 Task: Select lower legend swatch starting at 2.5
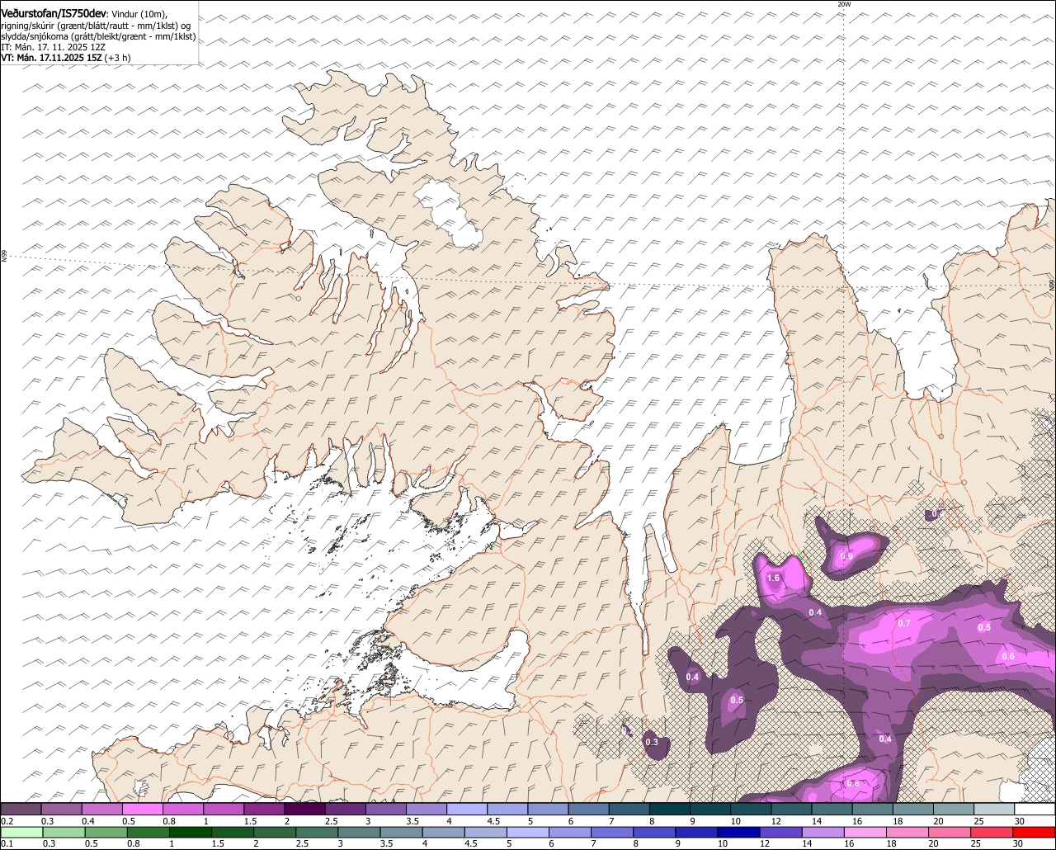(317, 832)
